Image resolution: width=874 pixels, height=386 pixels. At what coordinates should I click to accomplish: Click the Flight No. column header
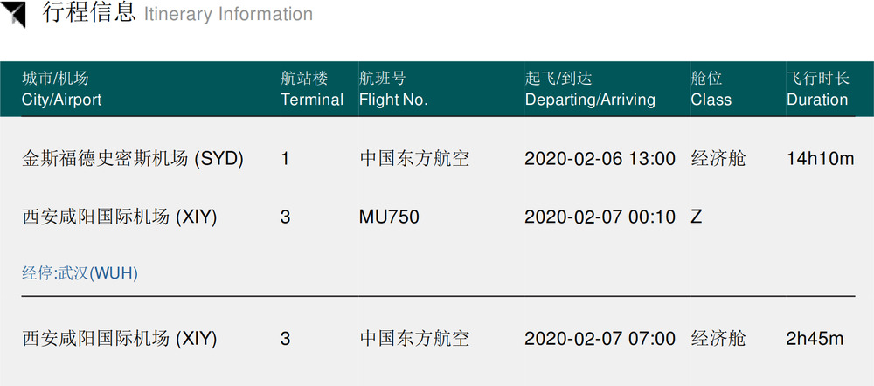click(x=393, y=89)
